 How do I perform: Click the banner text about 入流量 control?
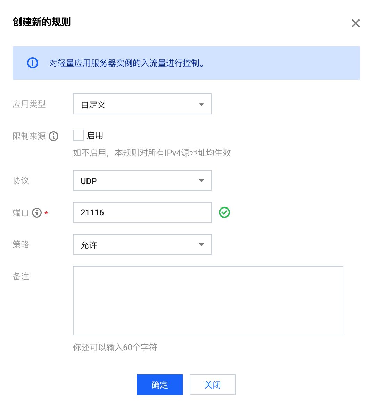coord(127,63)
